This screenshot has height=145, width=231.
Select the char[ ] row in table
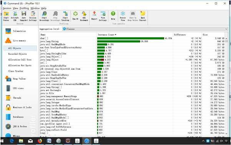(132, 38)
